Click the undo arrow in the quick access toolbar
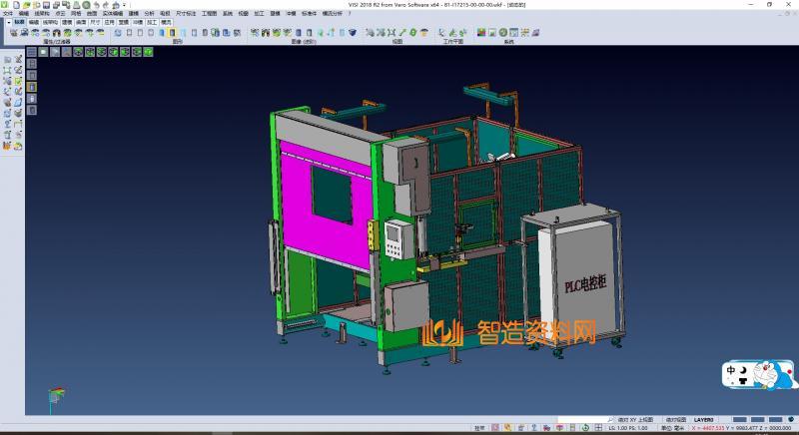Image resolution: width=799 pixels, height=435 pixels. tap(96, 6)
